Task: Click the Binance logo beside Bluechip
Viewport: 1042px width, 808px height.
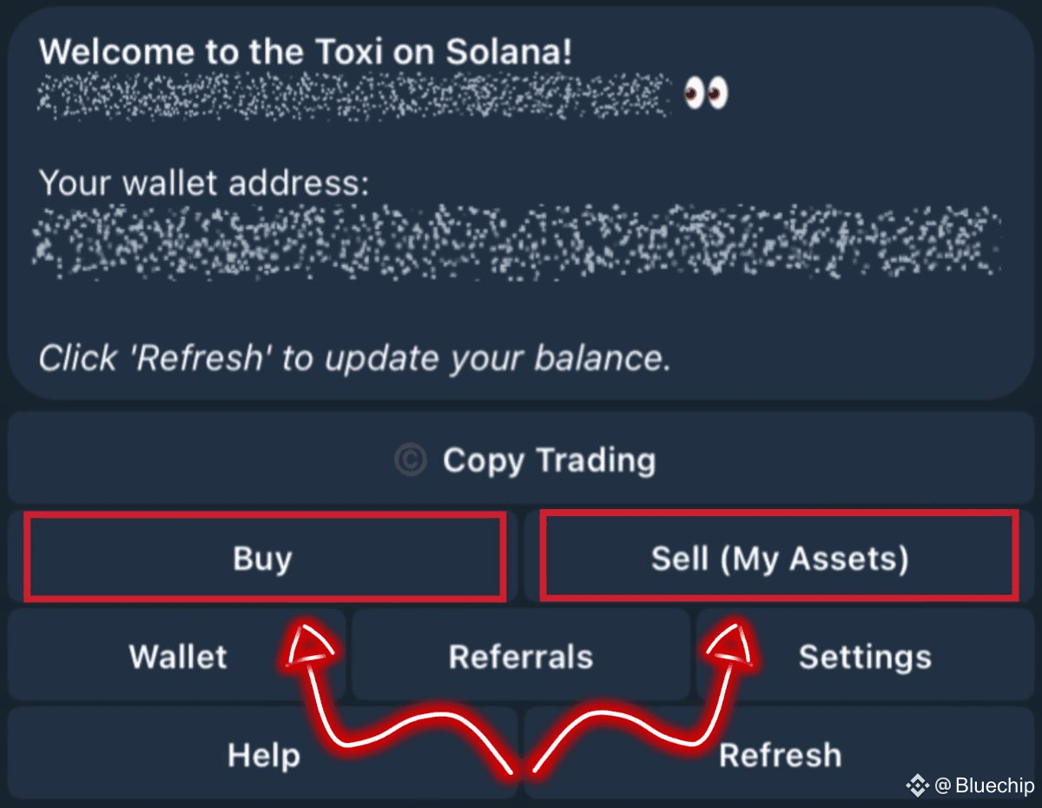Action: pos(918,785)
